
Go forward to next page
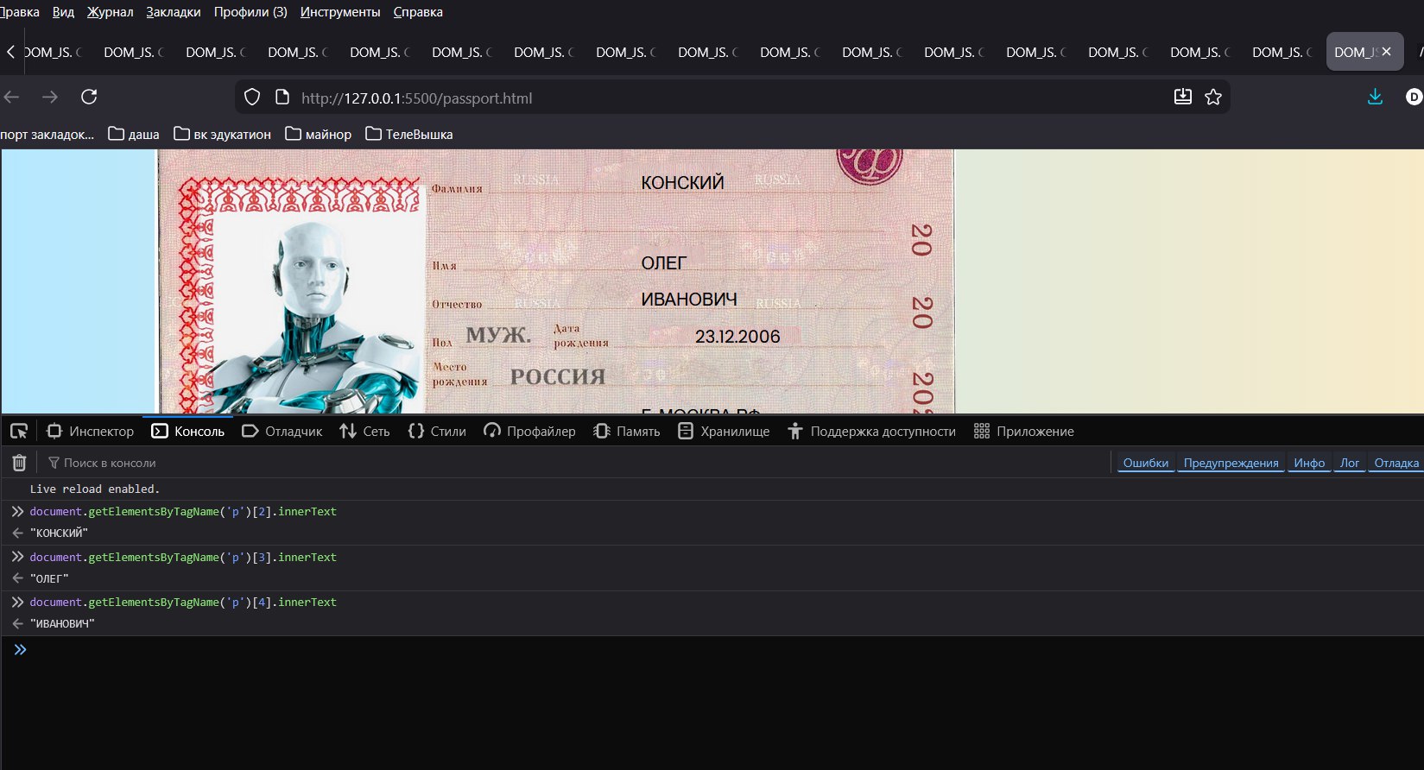tap(50, 97)
